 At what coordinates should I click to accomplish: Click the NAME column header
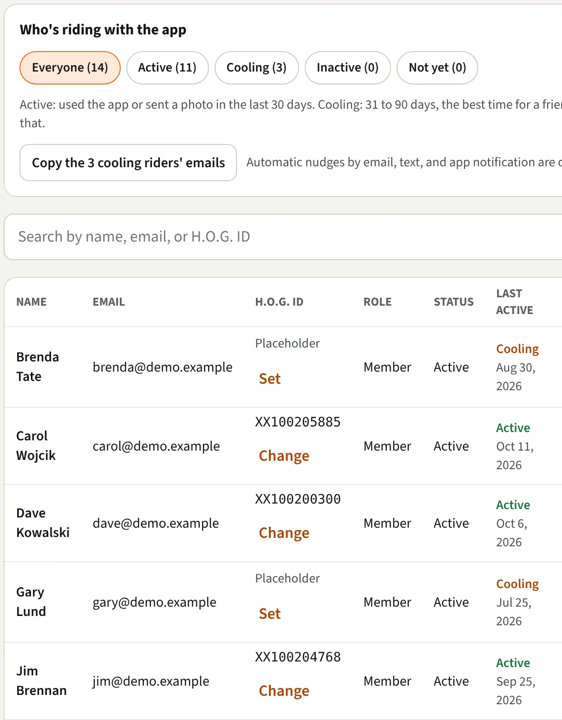point(32,302)
